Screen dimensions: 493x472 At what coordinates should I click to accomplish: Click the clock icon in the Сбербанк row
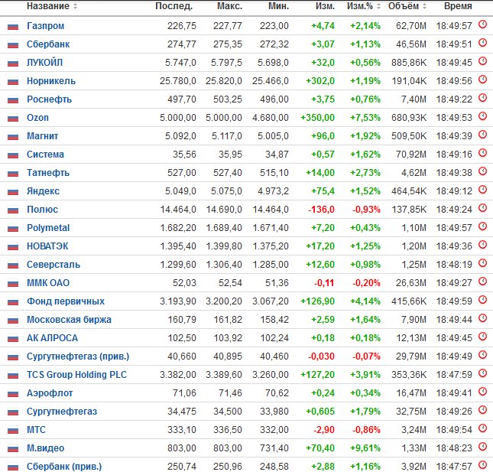click(482, 43)
